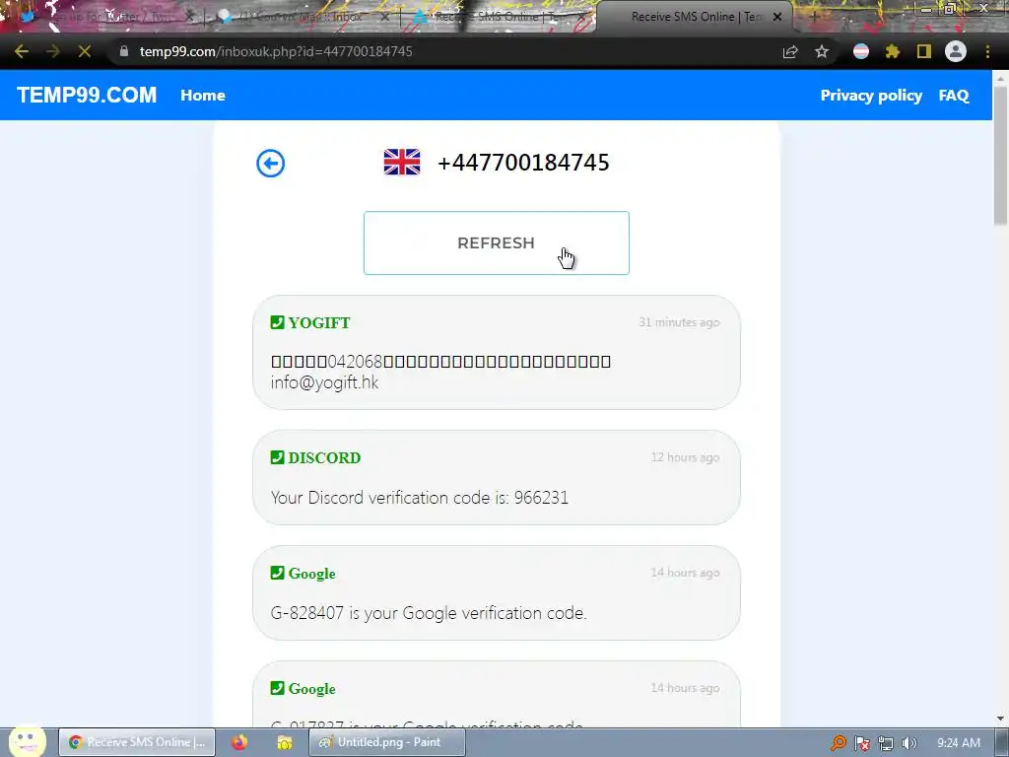Launch Firefox from the taskbar
Image resolution: width=1009 pixels, height=757 pixels.
[x=239, y=742]
